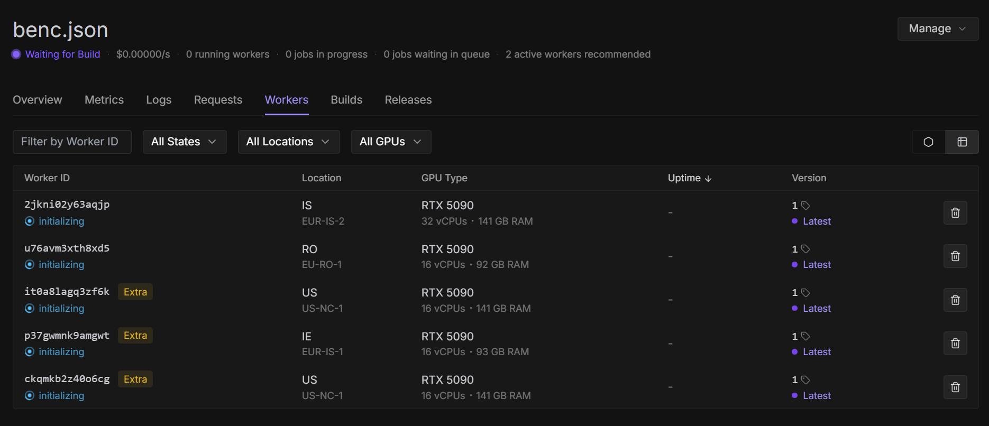989x426 pixels.
Task: Expand the All Locations filter
Action: (x=288, y=142)
